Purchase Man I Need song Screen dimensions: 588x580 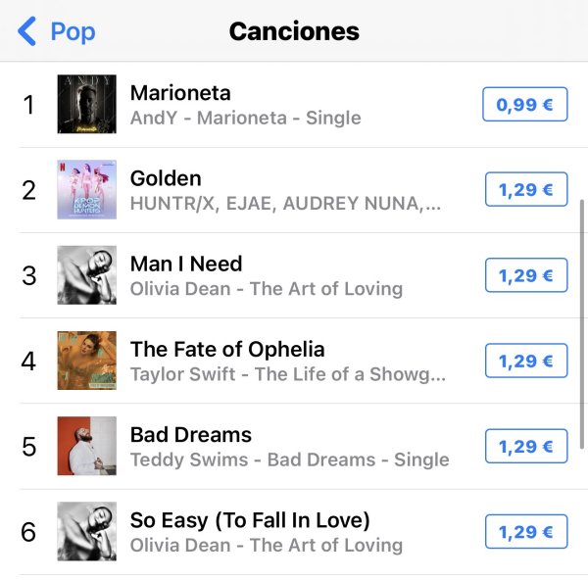pyautogui.click(x=525, y=275)
